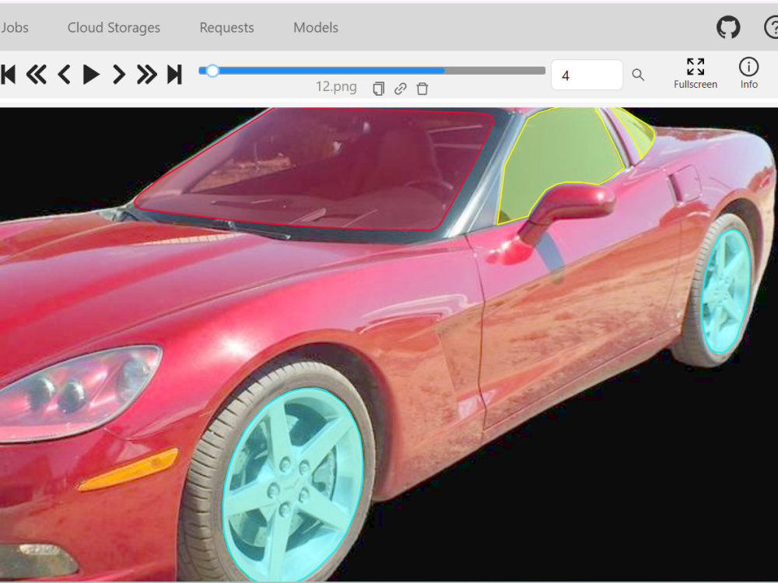The width and height of the screenshot is (778, 583).
Task: Jump backward multiple frames with double chevron
Action: click(x=37, y=75)
